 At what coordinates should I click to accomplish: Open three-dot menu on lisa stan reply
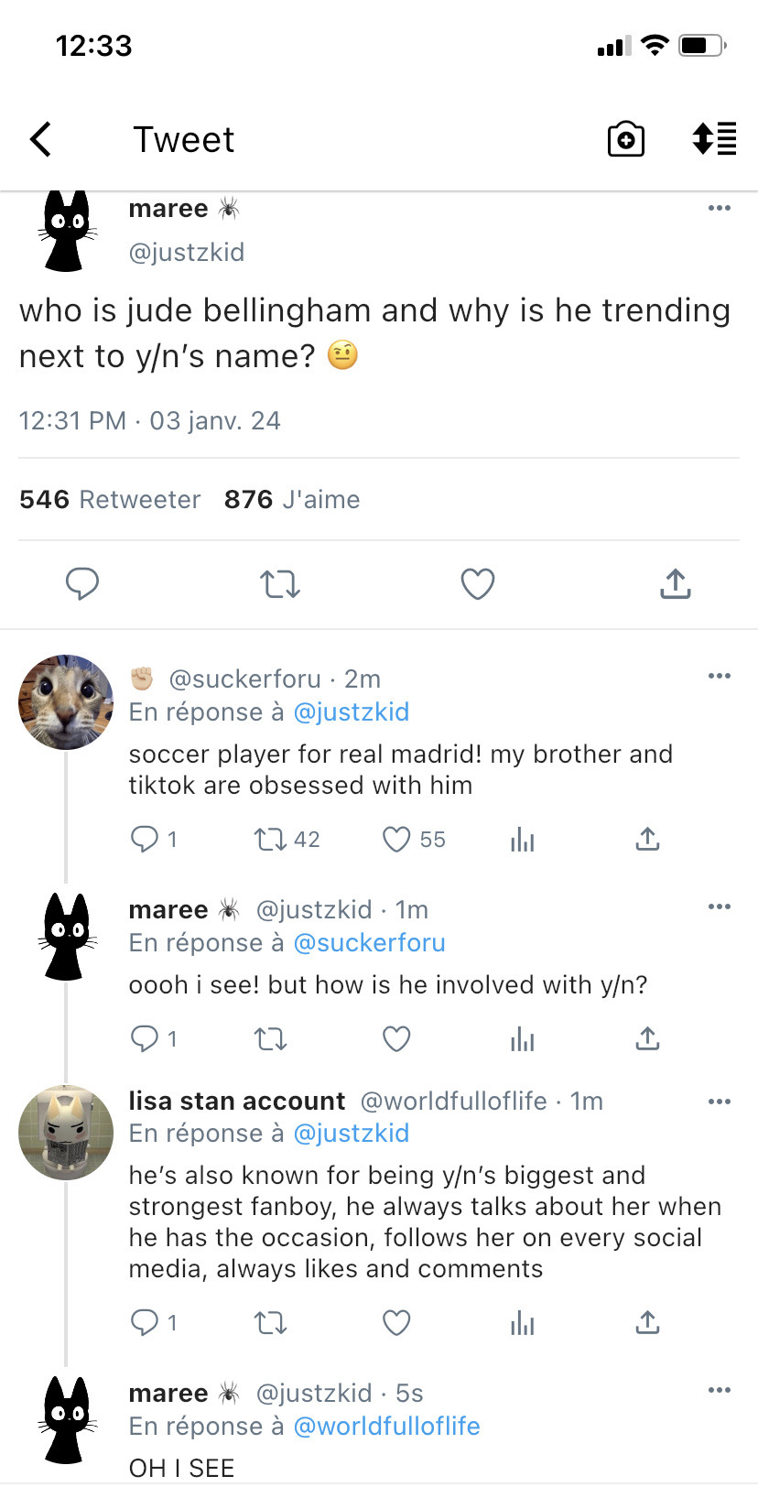(x=720, y=1101)
